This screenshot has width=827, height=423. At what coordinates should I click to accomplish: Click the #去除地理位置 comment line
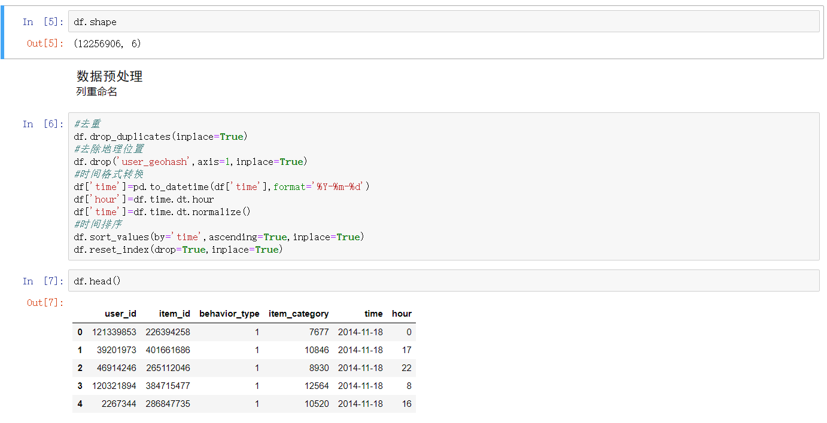pyautogui.click(x=108, y=149)
